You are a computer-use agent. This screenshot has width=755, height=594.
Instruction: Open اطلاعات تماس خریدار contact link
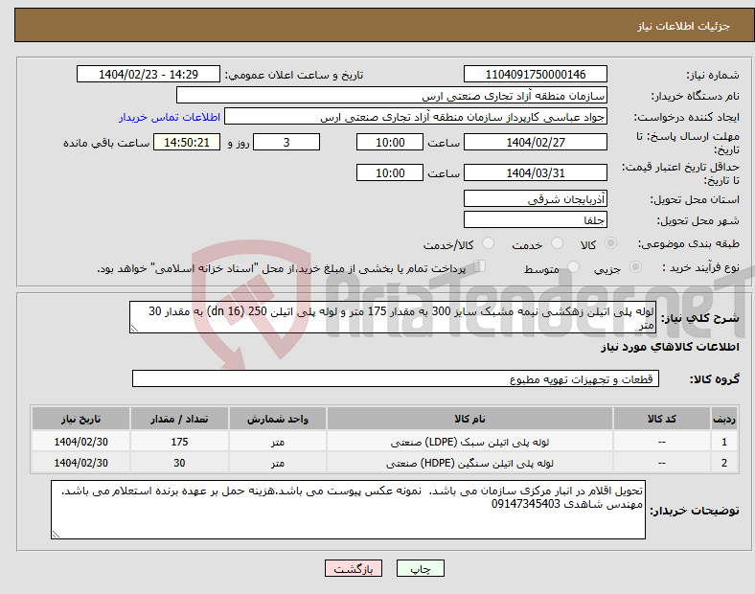point(170,117)
